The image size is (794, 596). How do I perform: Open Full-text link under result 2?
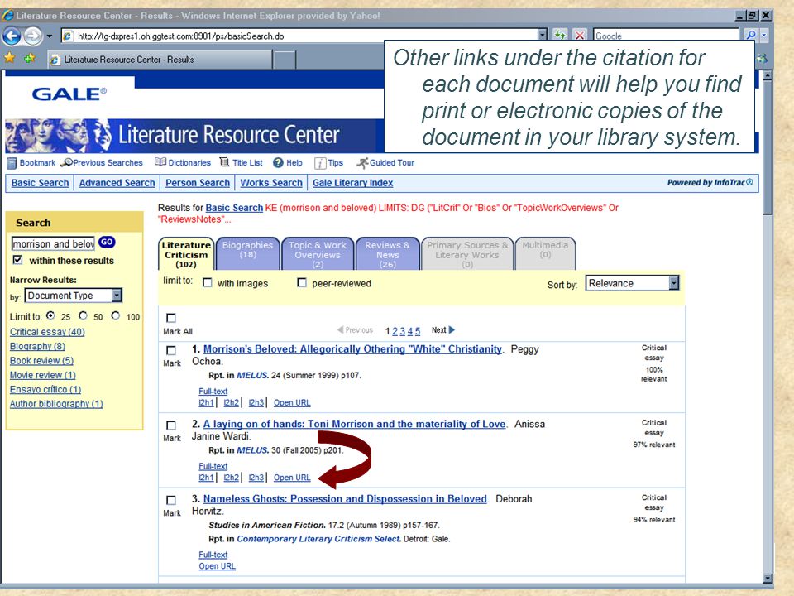213,466
